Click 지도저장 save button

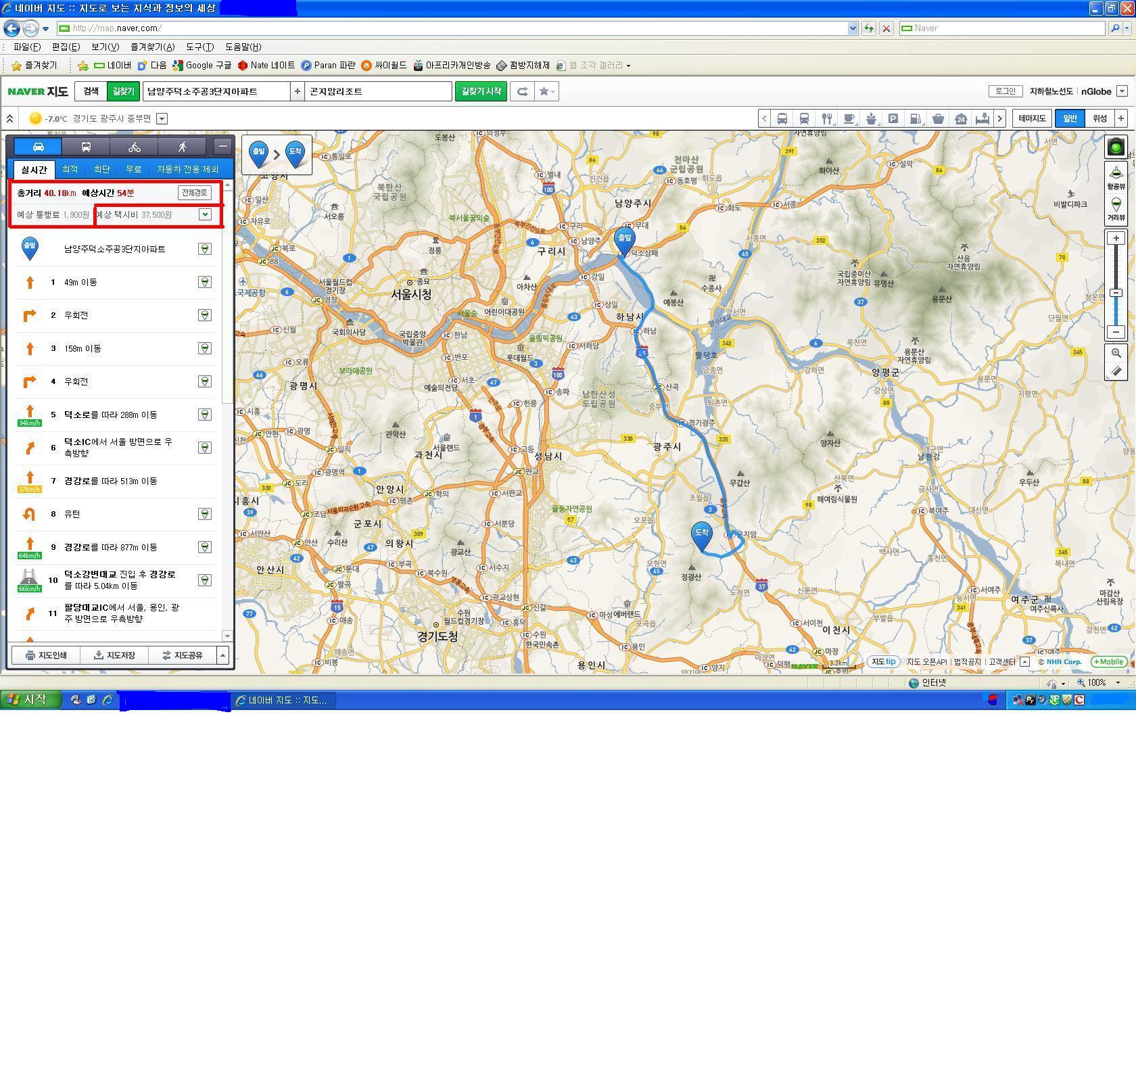[114, 655]
